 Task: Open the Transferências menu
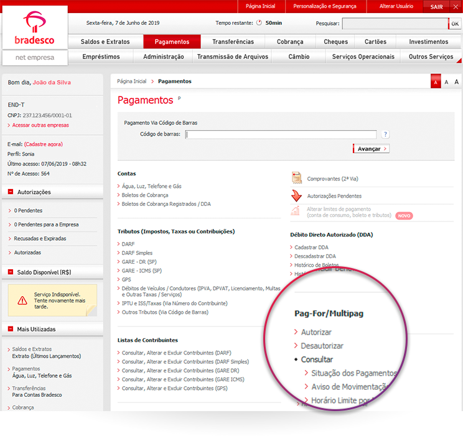click(x=233, y=42)
